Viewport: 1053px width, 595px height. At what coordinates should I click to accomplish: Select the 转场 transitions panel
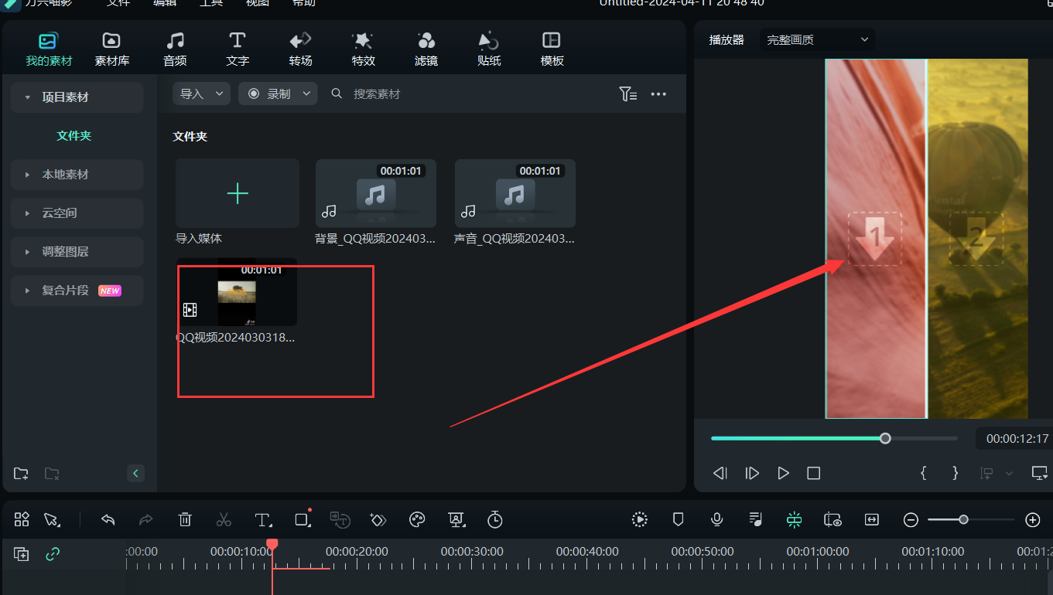[300, 48]
